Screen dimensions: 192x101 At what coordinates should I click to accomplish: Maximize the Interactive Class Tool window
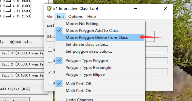[x=150, y=9]
